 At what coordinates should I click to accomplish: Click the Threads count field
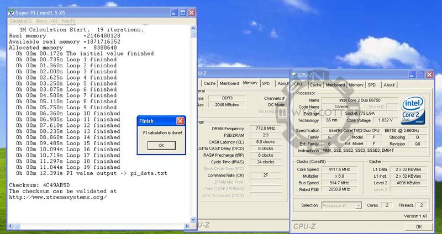422,205
